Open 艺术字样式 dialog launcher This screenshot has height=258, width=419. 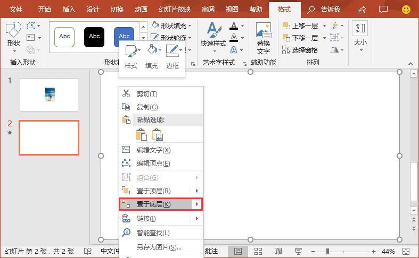tap(244, 64)
